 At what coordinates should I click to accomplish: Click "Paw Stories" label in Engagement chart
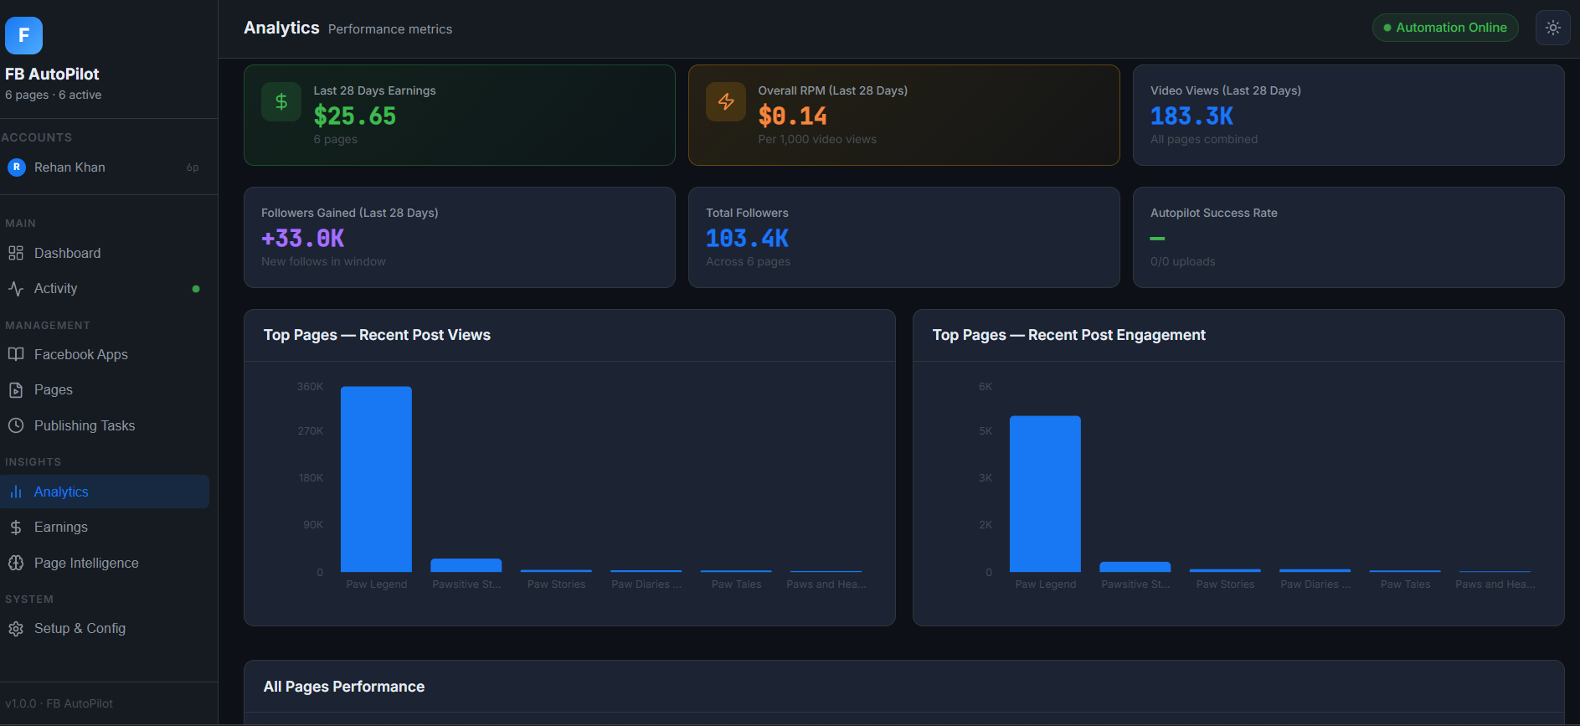1226,584
